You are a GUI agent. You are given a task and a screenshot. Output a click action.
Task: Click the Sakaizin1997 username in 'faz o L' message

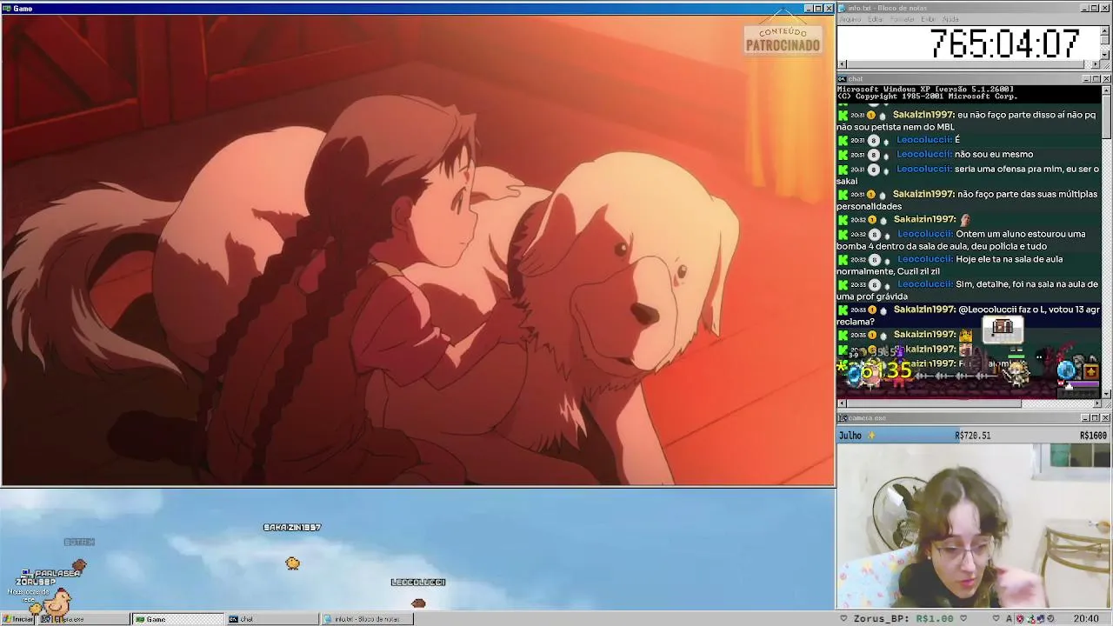924,310
